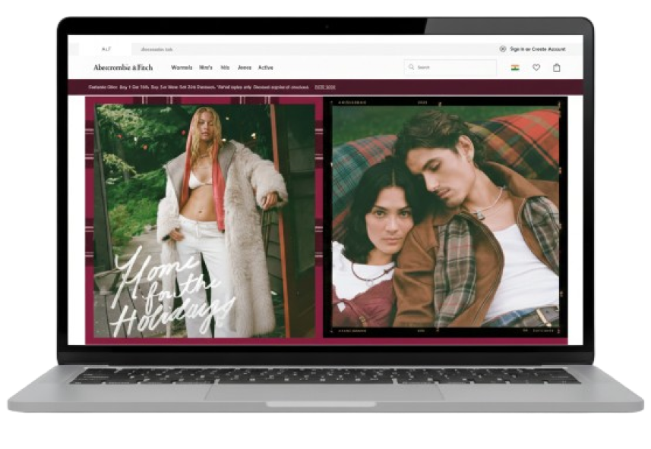Screen dimensions: 651x449
Task: Click the magnifier icon in search box
Action: point(412,68)
